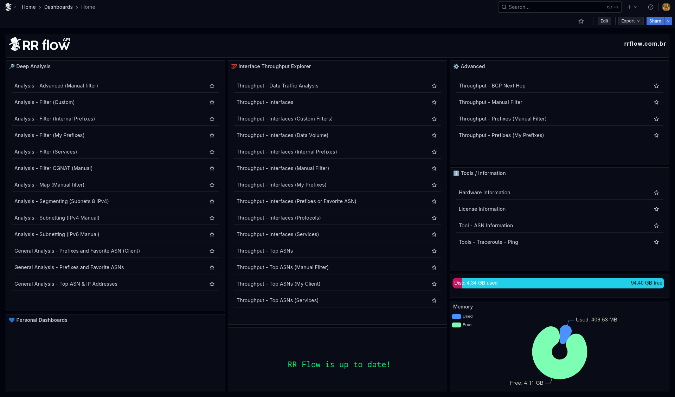The image size is (675, 397).
Task: Click the RR flow API logo
Action: point(39,44)
